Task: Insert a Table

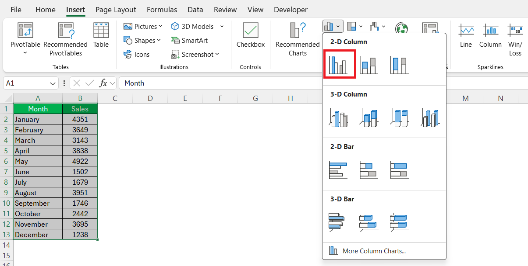Action: [x=101, y=35]
